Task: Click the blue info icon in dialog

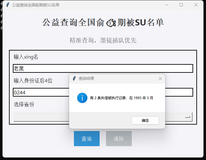Action: (82, 98)
